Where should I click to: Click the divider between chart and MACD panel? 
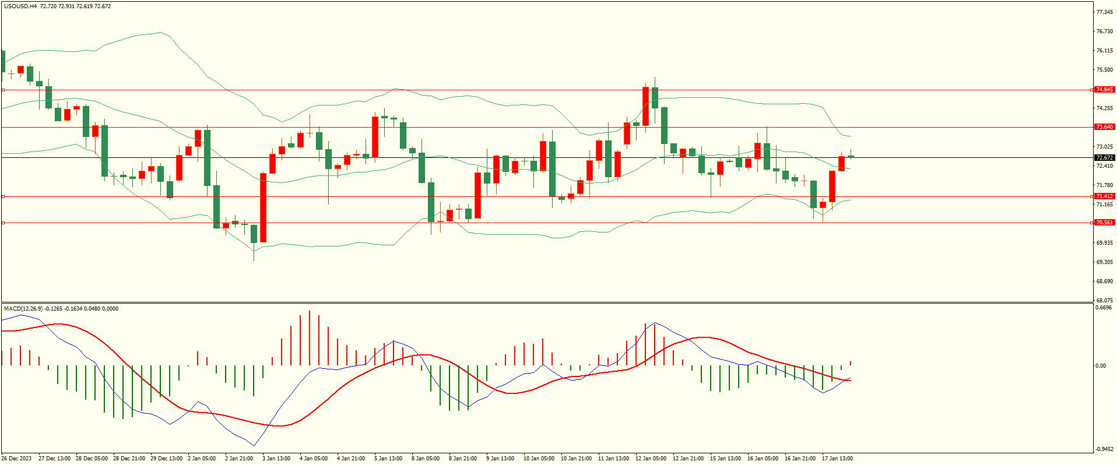tap(546, 302)
